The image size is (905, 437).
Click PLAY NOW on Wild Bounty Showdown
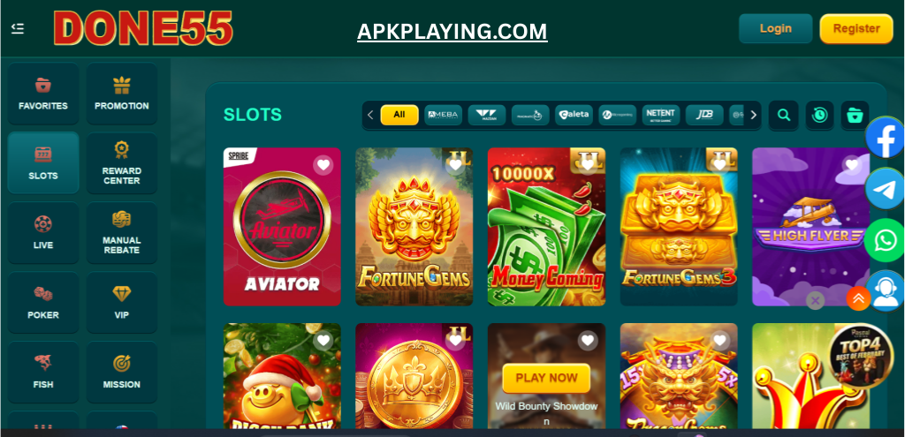pyautogui.click(x=546, y=378)
